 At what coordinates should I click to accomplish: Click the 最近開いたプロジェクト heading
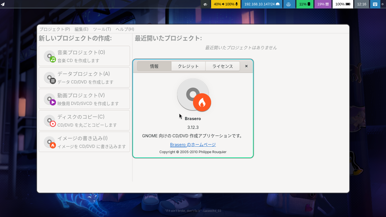[x=168, y=38]
